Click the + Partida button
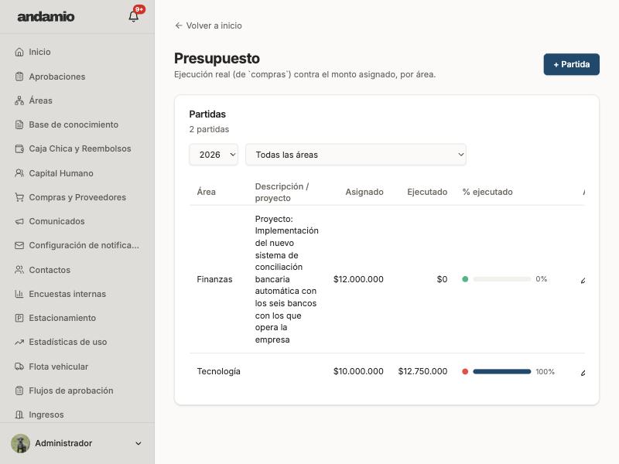Screen dimensions: 619x464 (x=571, y=64)
